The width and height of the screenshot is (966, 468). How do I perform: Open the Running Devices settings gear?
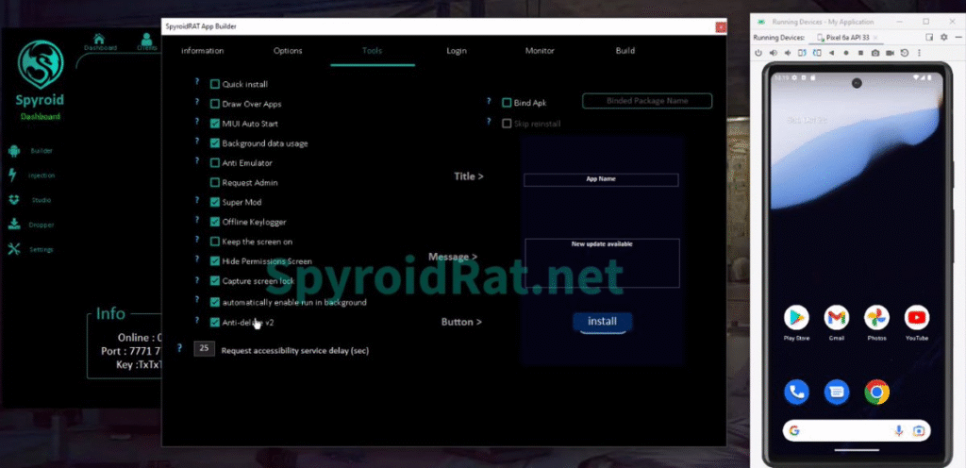pos(942,37)
